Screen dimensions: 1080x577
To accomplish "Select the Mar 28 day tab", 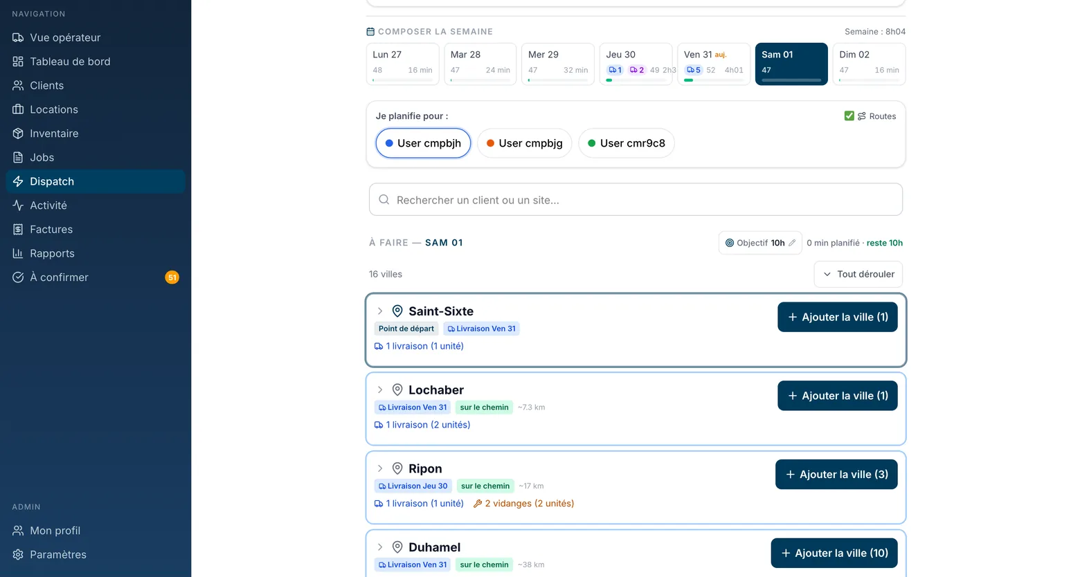I will click(x=480, y=64).
